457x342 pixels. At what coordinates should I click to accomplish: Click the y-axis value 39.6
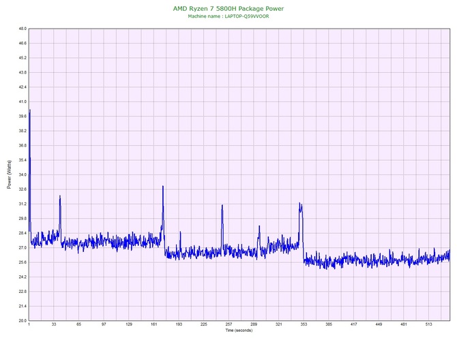[23, 116]
